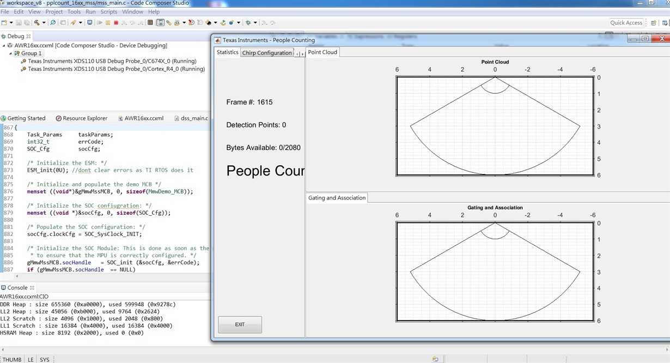
Task: Switch to the Chirp Configuration tab
Action: tap(267, 53)
